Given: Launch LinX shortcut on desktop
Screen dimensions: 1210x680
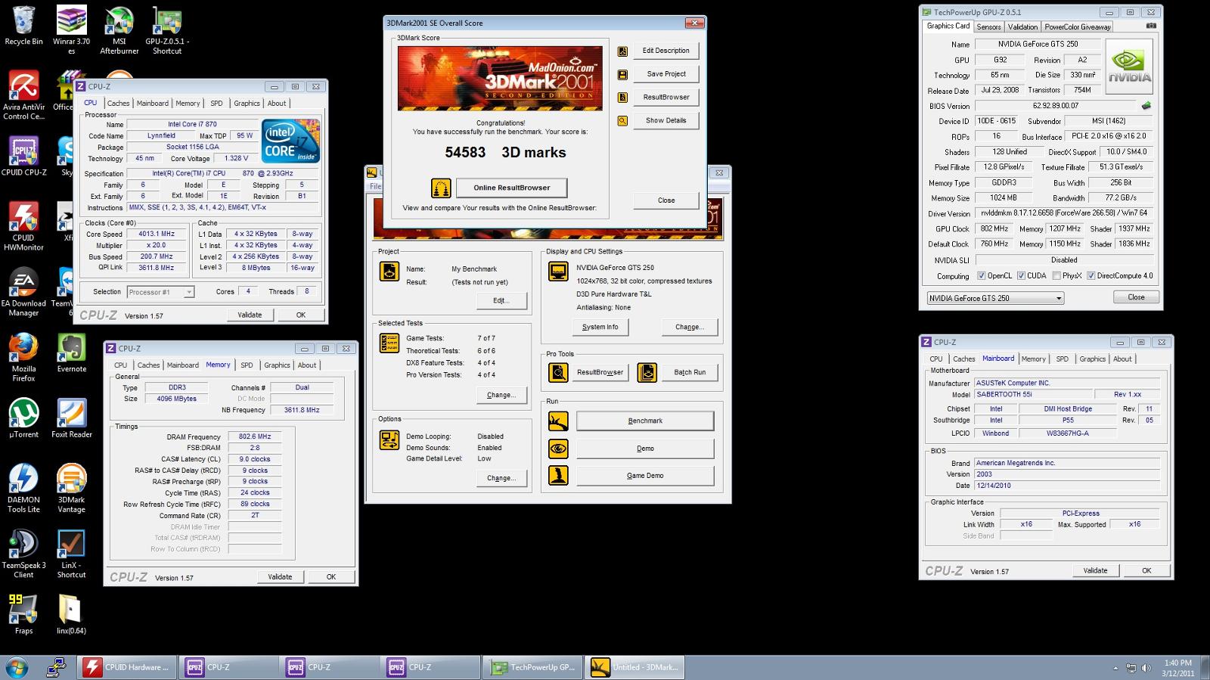Looking at the screenshot, I should pos(71,554).
